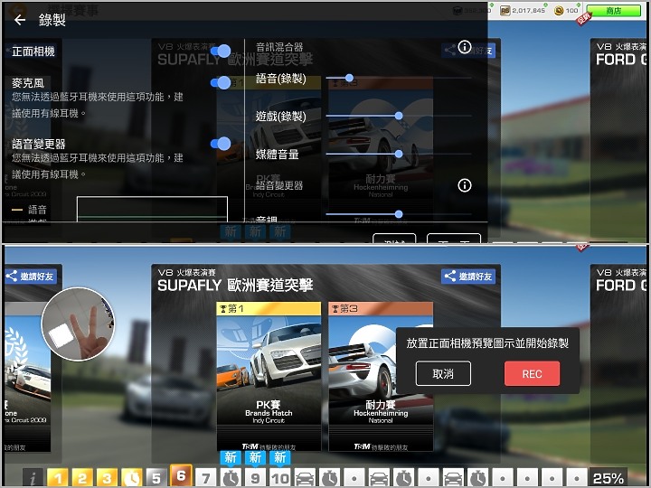Screen dimensions: 651x488
Task: Start recording with the red REC button
Action: coord(532,373)
